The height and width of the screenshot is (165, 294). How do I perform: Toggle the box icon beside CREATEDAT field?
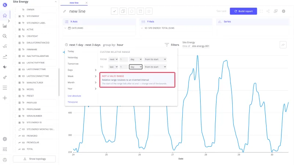[x=19, y=36]
